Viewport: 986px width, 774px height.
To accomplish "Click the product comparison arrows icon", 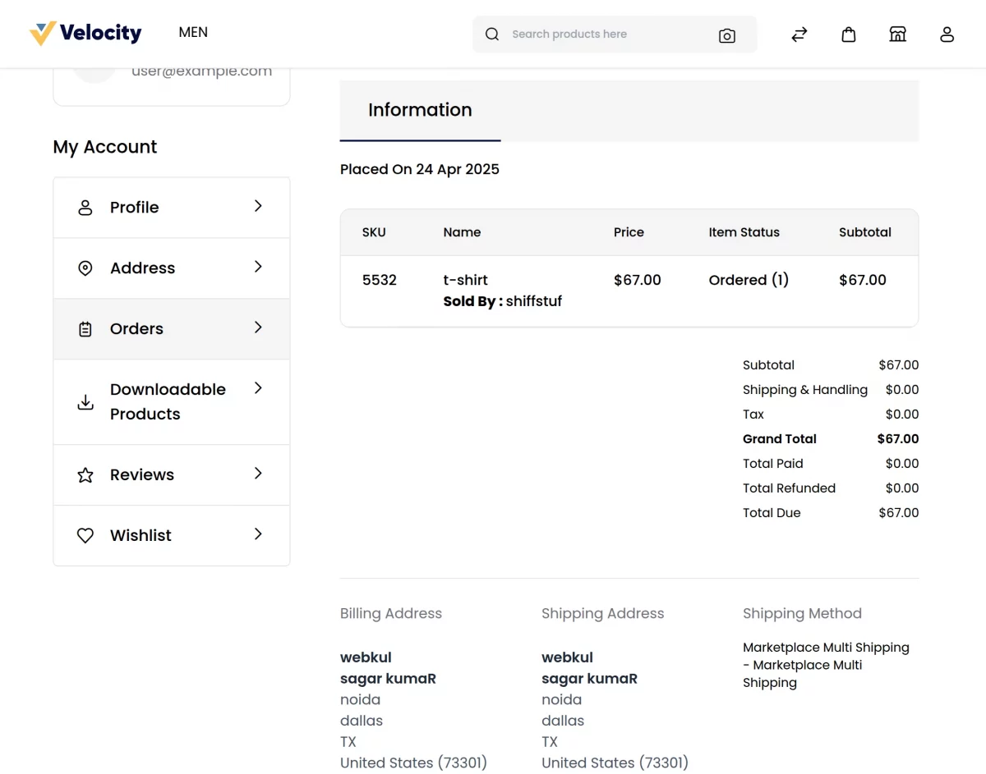I will [x=799, y=34].
